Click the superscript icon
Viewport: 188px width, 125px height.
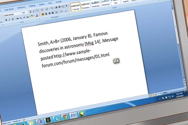coord(24,18)
